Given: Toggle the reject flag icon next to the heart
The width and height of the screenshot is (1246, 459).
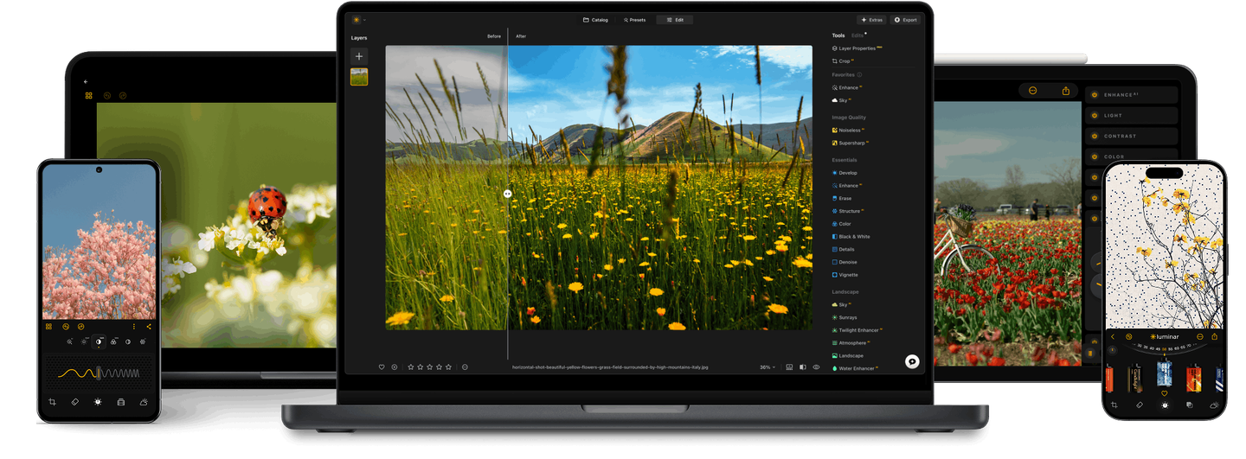Looking at the screenshot, I should (394, 367).
